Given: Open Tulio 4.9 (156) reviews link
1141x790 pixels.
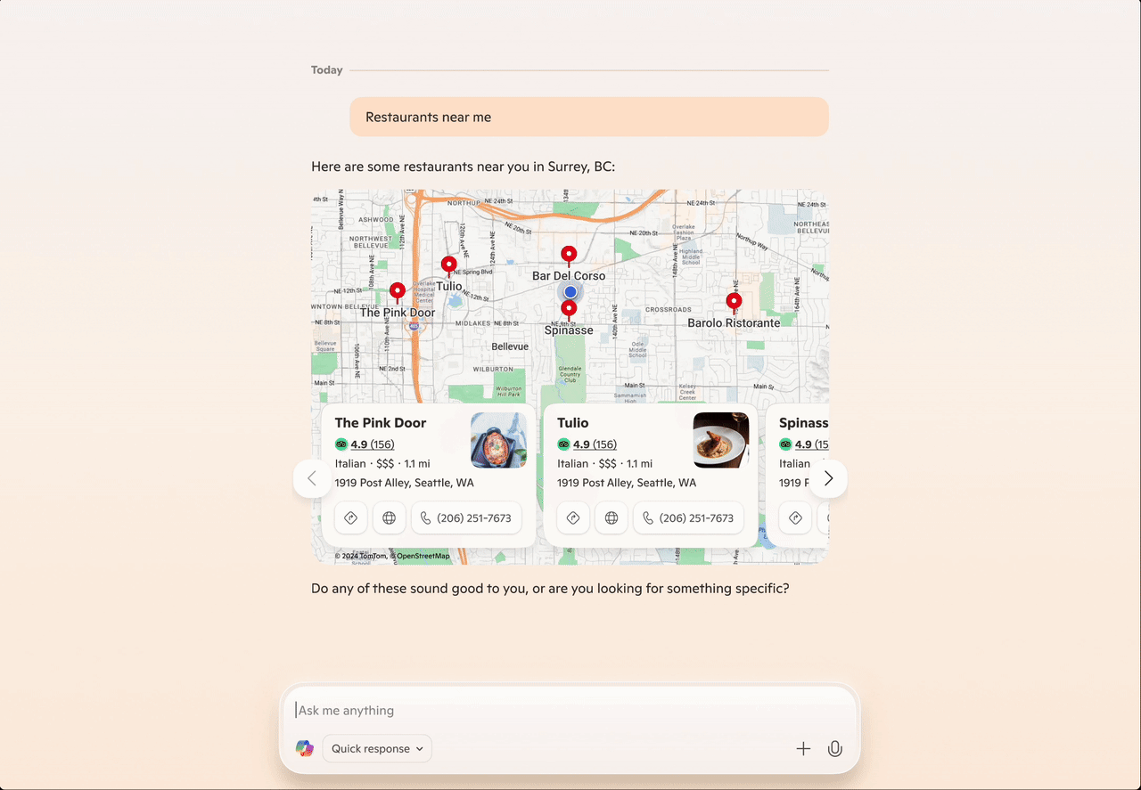Looking at the screenshot, I should tap(595, 444).
